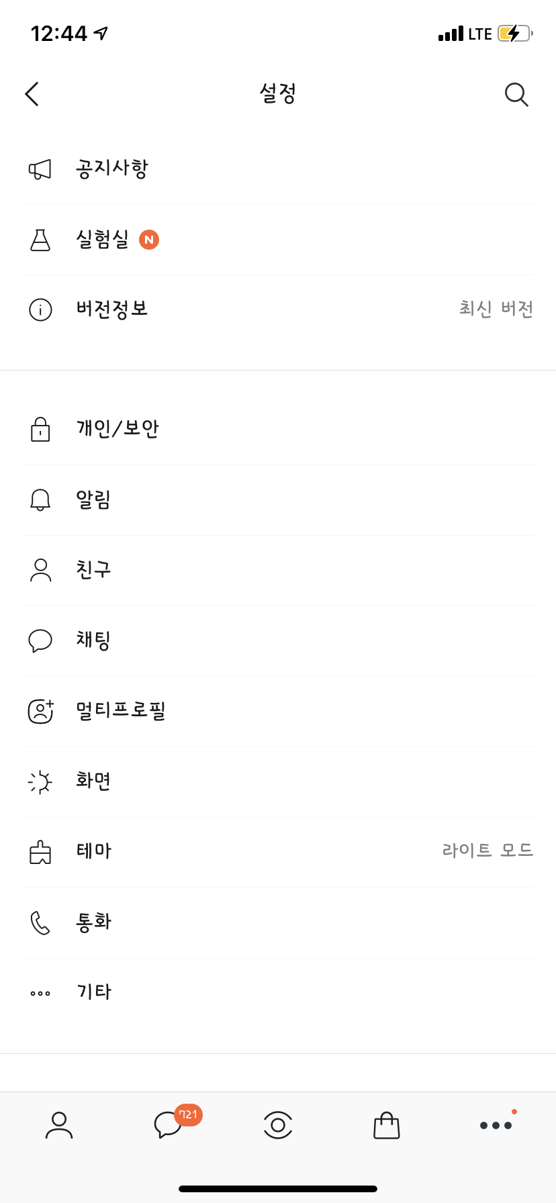
Task: Tap the bell icon for 알림
Action: (40, 499)
